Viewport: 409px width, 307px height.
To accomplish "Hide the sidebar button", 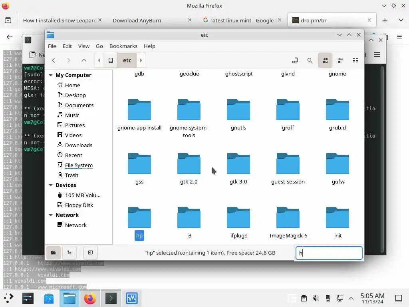I will click(90, 253).
